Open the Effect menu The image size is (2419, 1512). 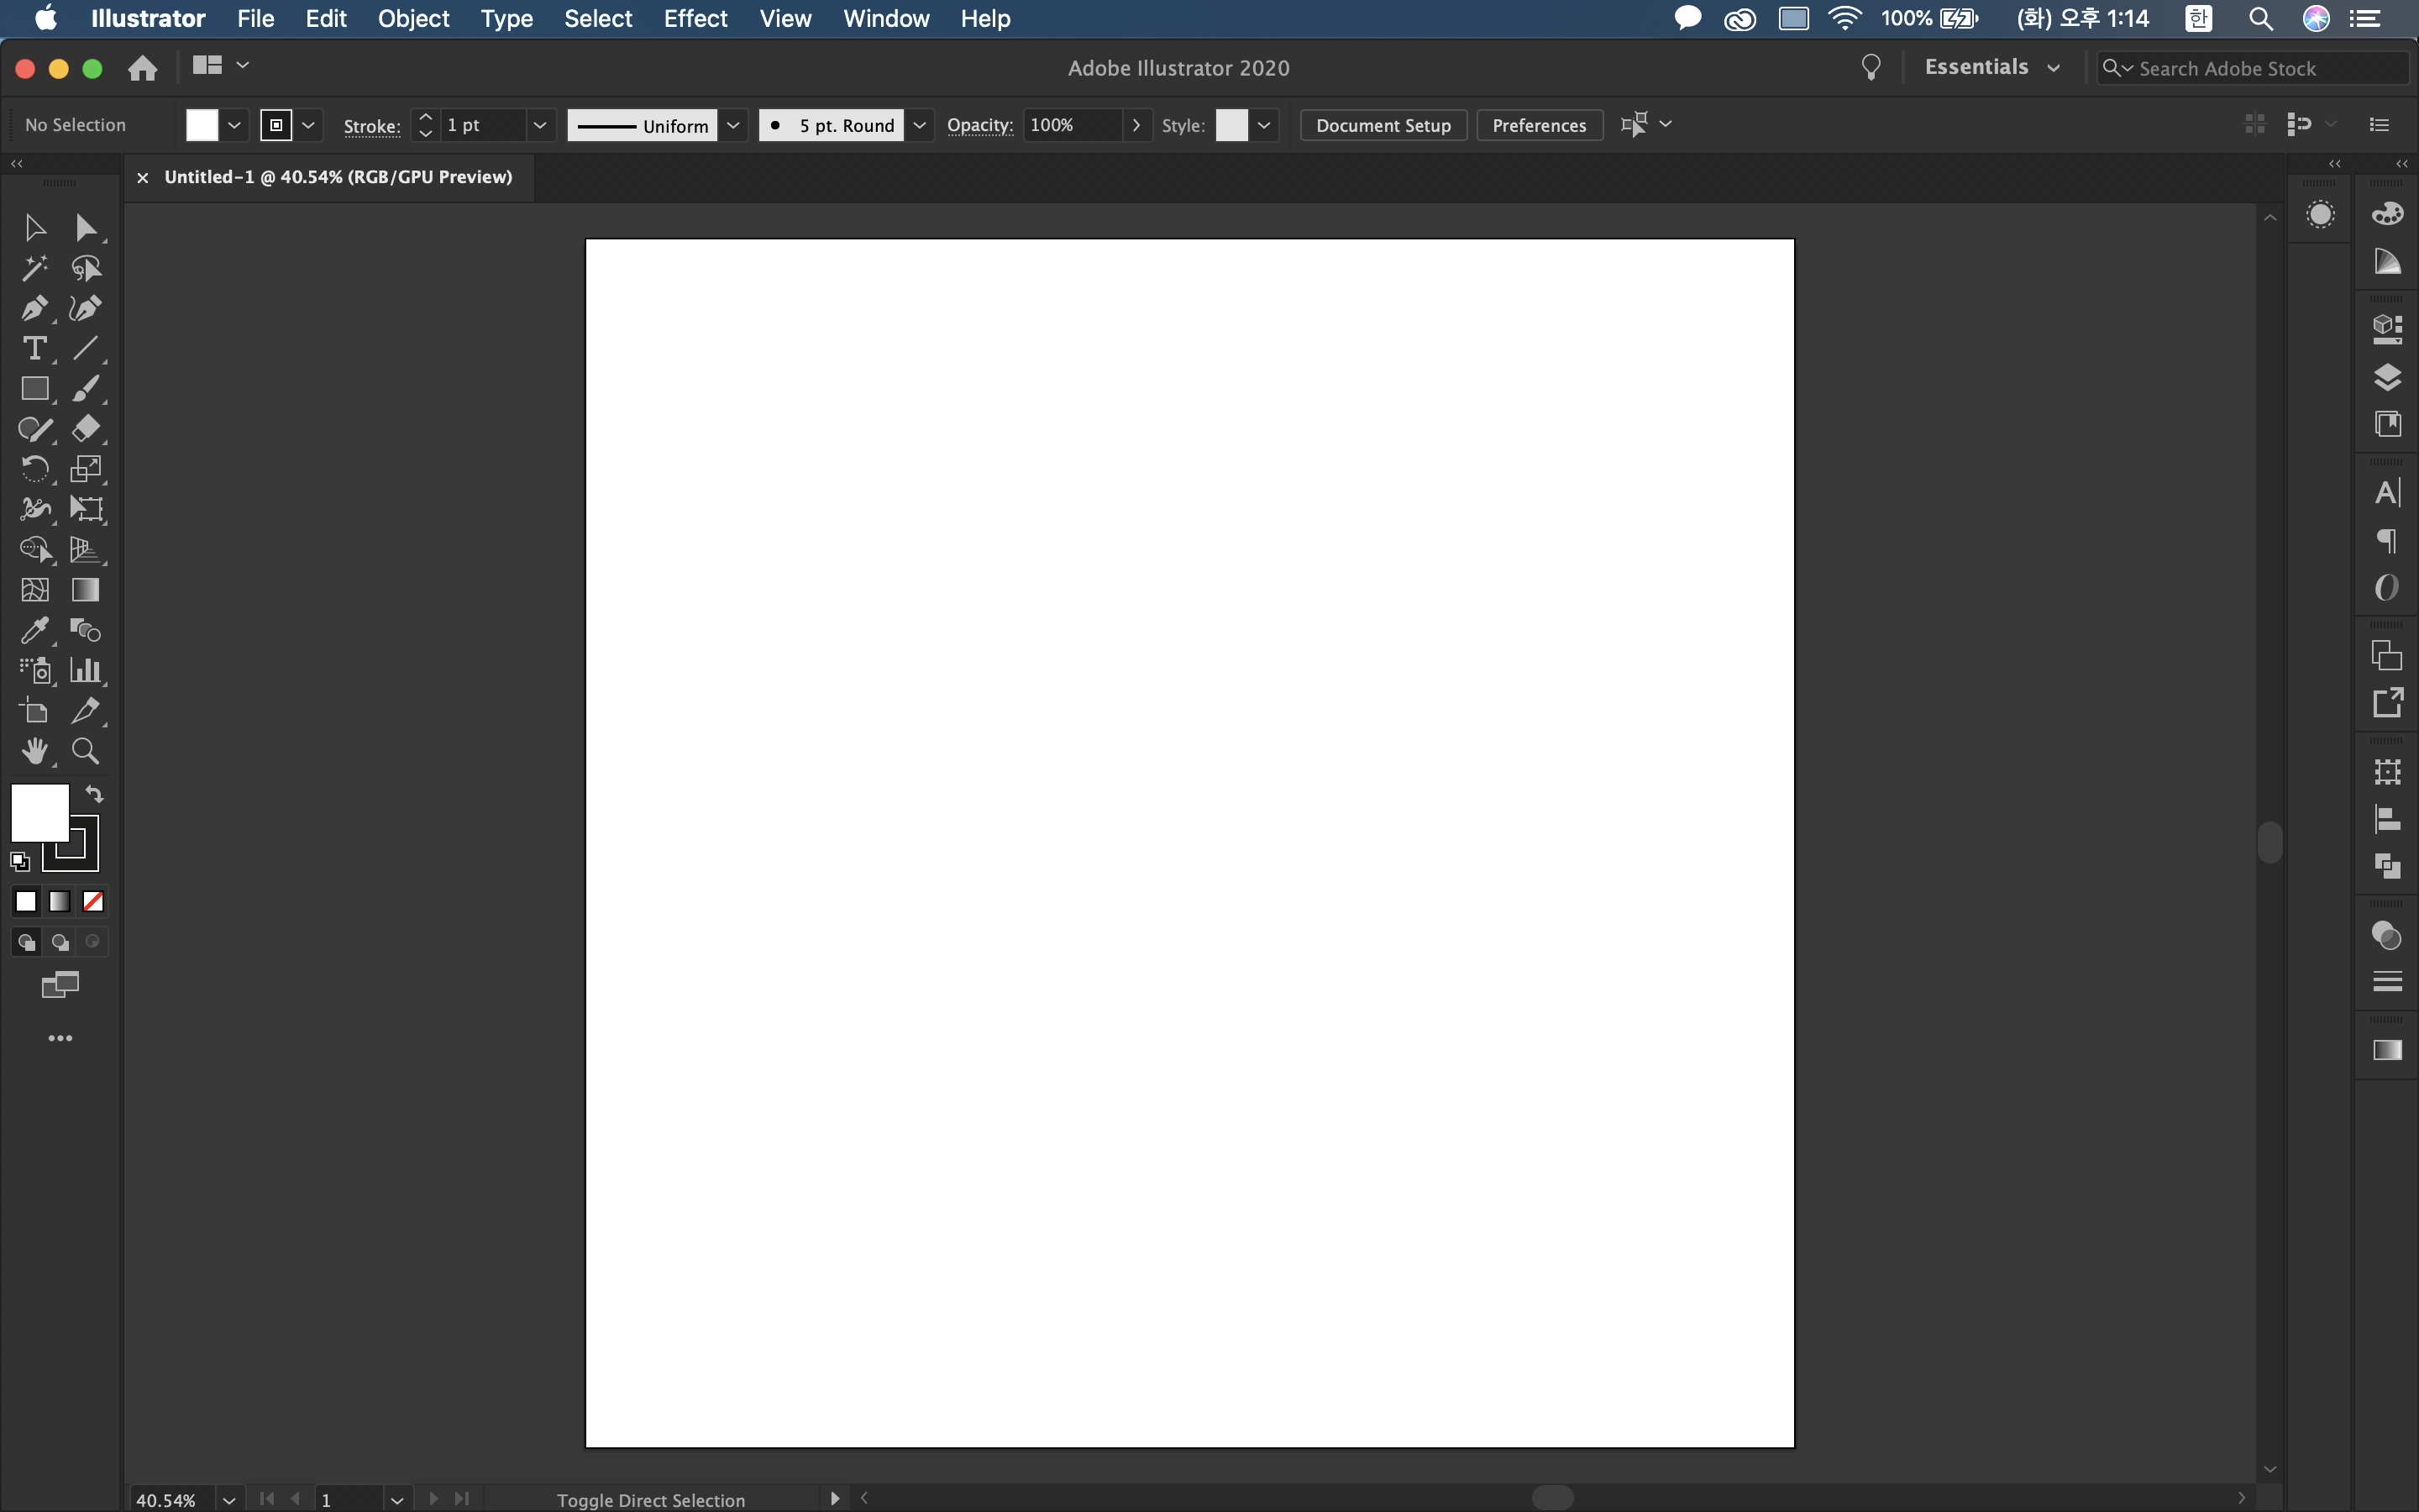coord(695,18)
